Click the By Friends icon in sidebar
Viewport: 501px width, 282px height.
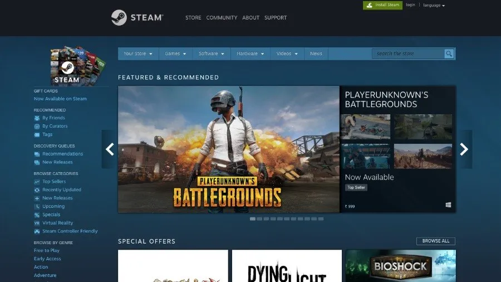pyautogui.click(x=37, y=118)
